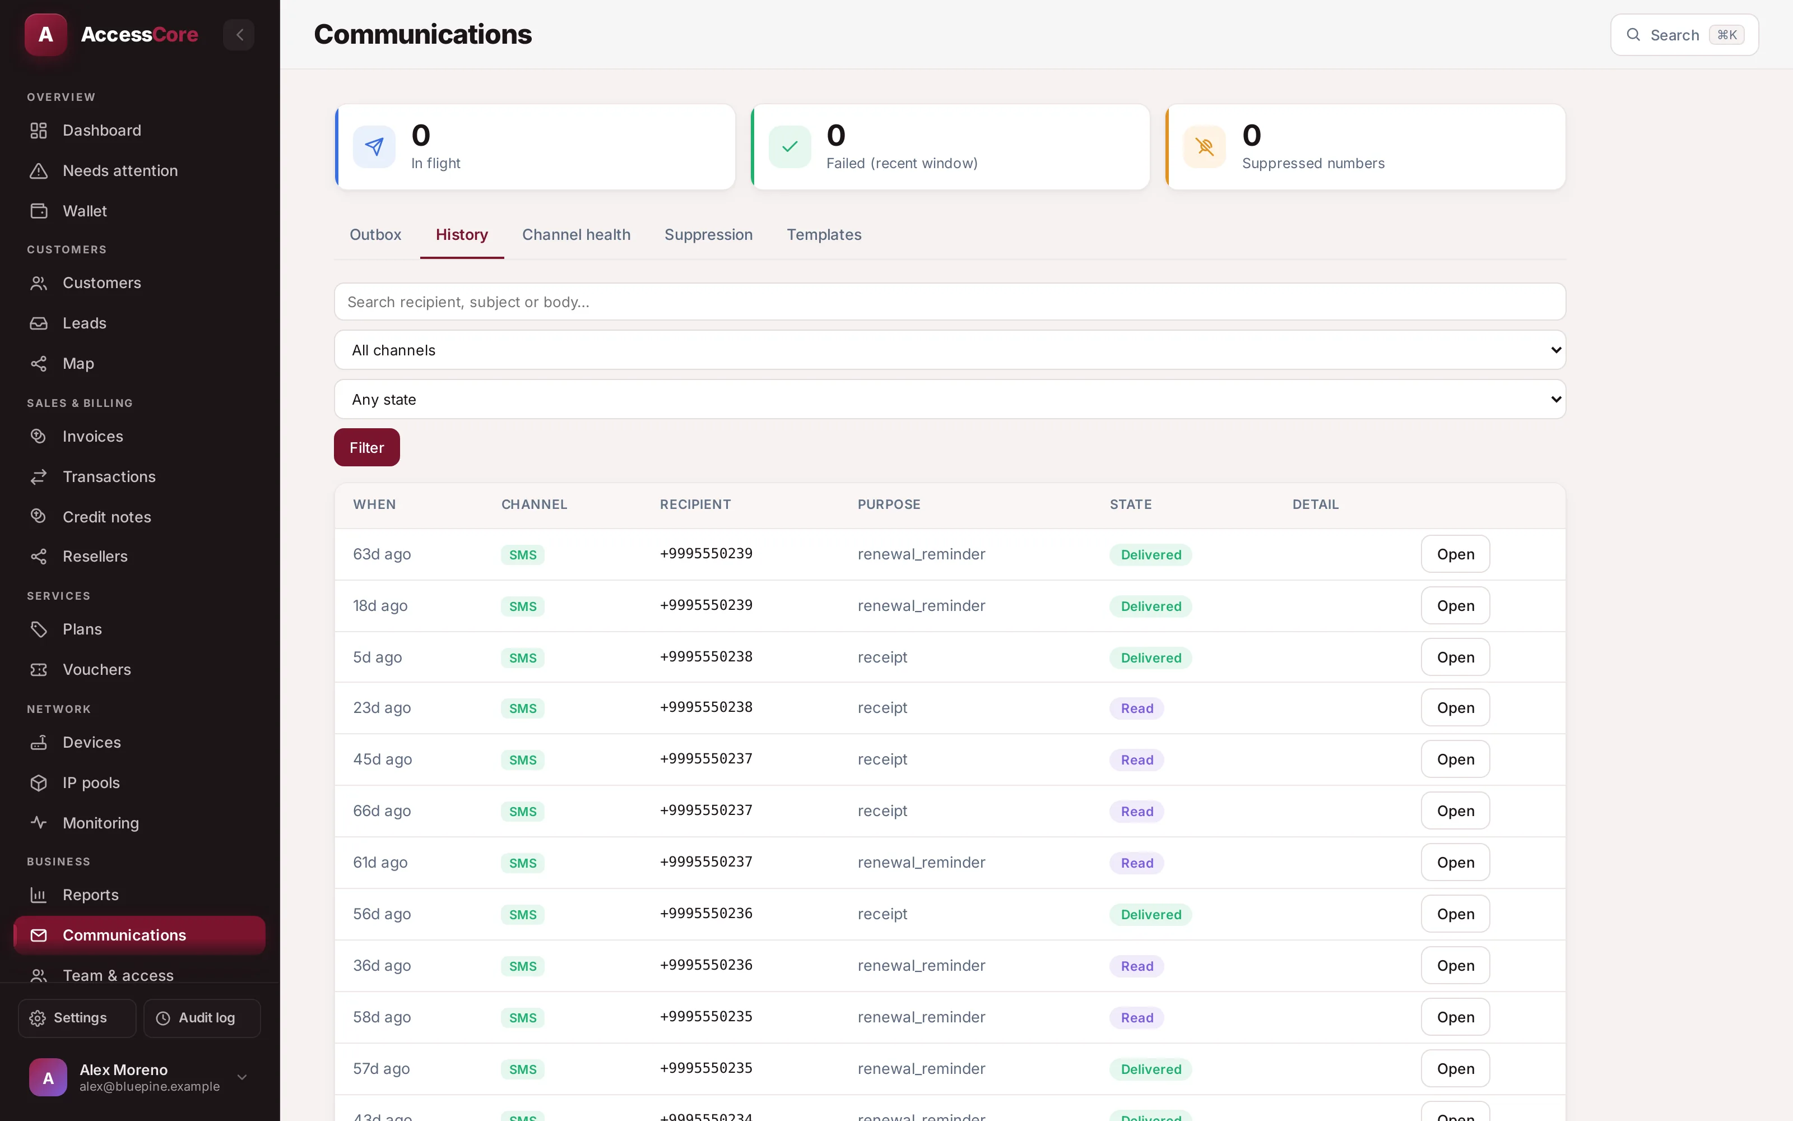Click the Needs attention warning icon
Screen dimensions: 1793x1121
click(39, 170)
